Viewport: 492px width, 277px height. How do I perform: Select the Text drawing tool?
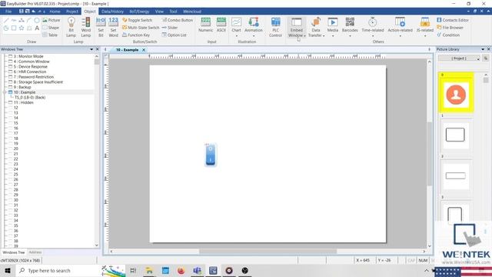(37, 28)
